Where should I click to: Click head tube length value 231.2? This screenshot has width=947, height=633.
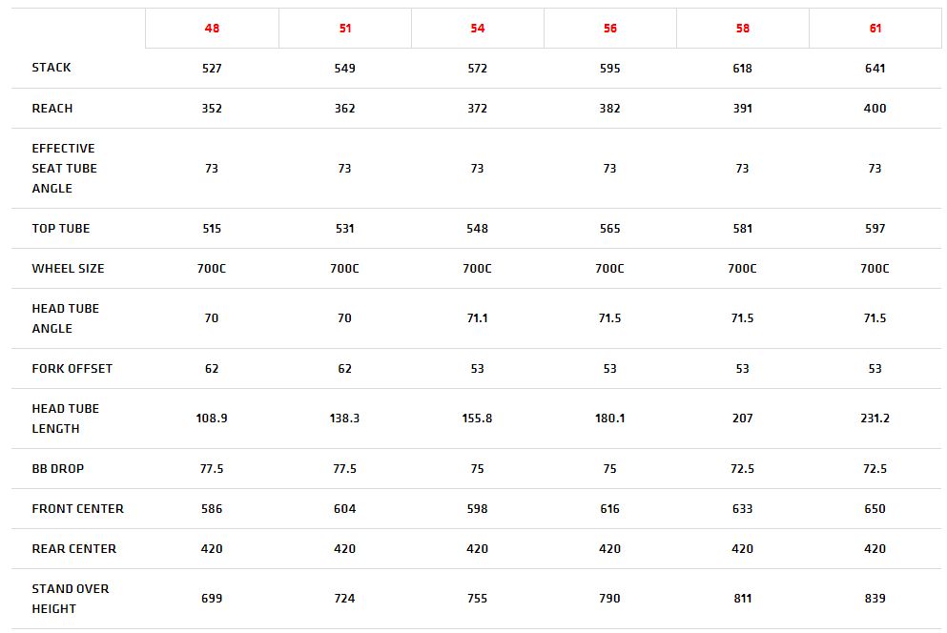875,419
